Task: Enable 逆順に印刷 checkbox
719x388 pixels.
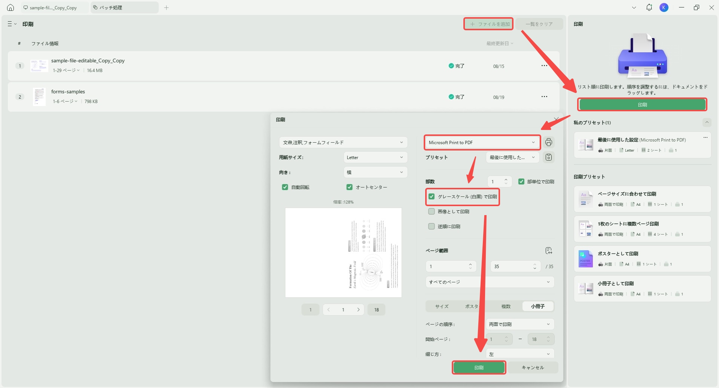Action: coord(432,226)
